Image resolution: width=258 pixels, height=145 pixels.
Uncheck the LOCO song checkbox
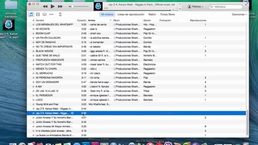[x=33, y=100]
